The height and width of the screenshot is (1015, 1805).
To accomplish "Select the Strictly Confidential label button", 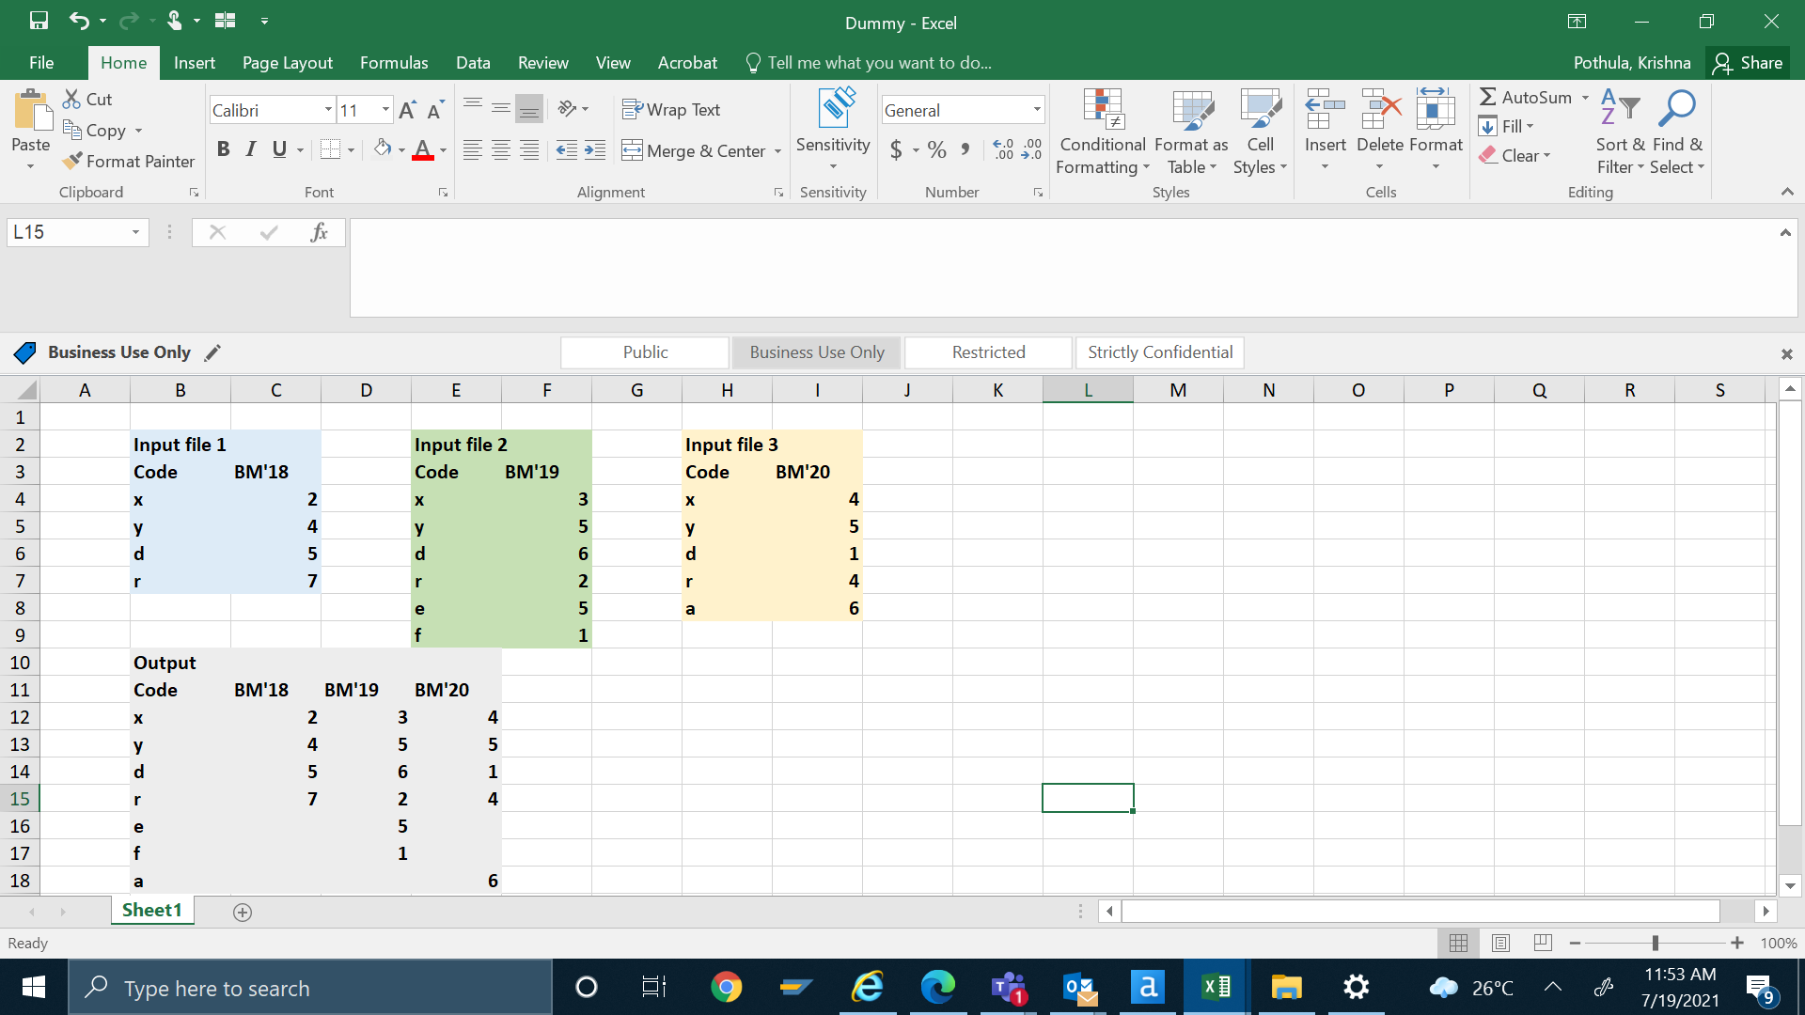I will coord(1159,352).
